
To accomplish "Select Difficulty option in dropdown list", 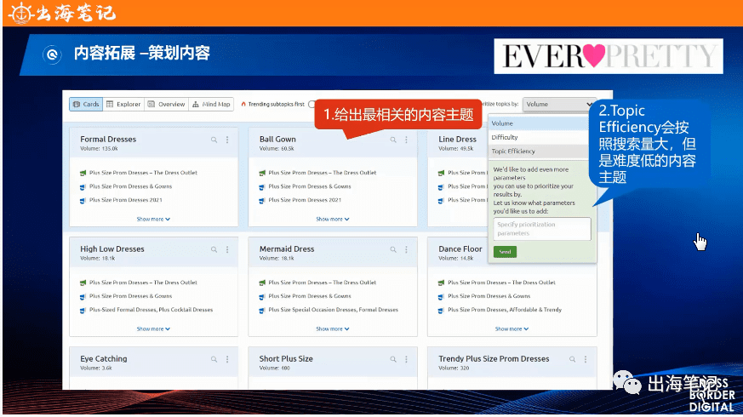I will [x=538, y=137].
